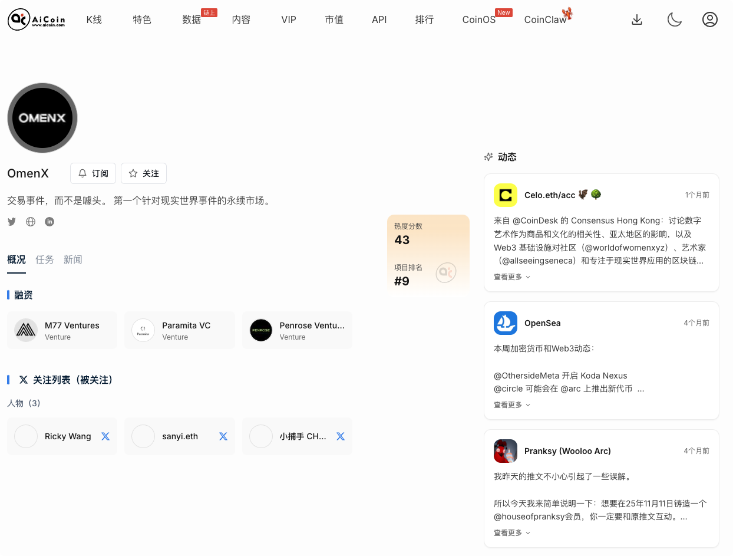Open OmenX website globe icon

31,222
